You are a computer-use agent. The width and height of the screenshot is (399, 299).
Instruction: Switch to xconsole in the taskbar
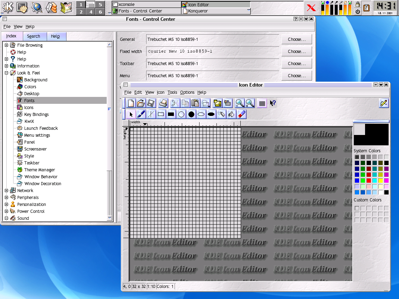click(147, 4)
